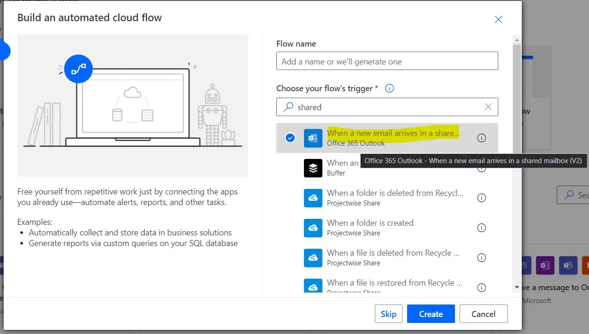Click the Projectwise Share icon for folder deleted trigger
The width and height of the screenshot is (589, 334).
tap(313, 198)
